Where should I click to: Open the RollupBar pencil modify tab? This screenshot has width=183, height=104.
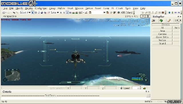click(x=169, y=21)
